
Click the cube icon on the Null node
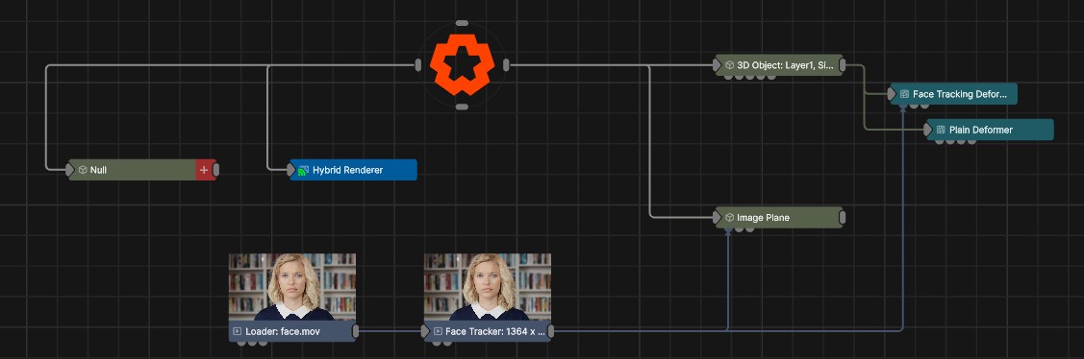(x=83, y=170)
